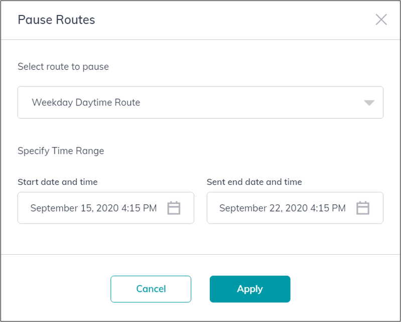Focus the Start date and time field
The image size is (401, 322).
pyautogui.click(x=106, y=208)
